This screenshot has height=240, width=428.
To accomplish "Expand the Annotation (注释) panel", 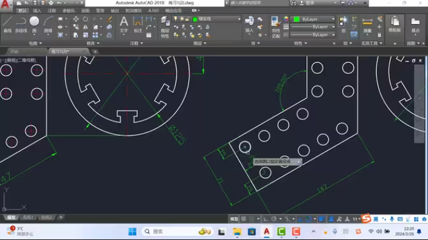I will [x=137, y=43].
